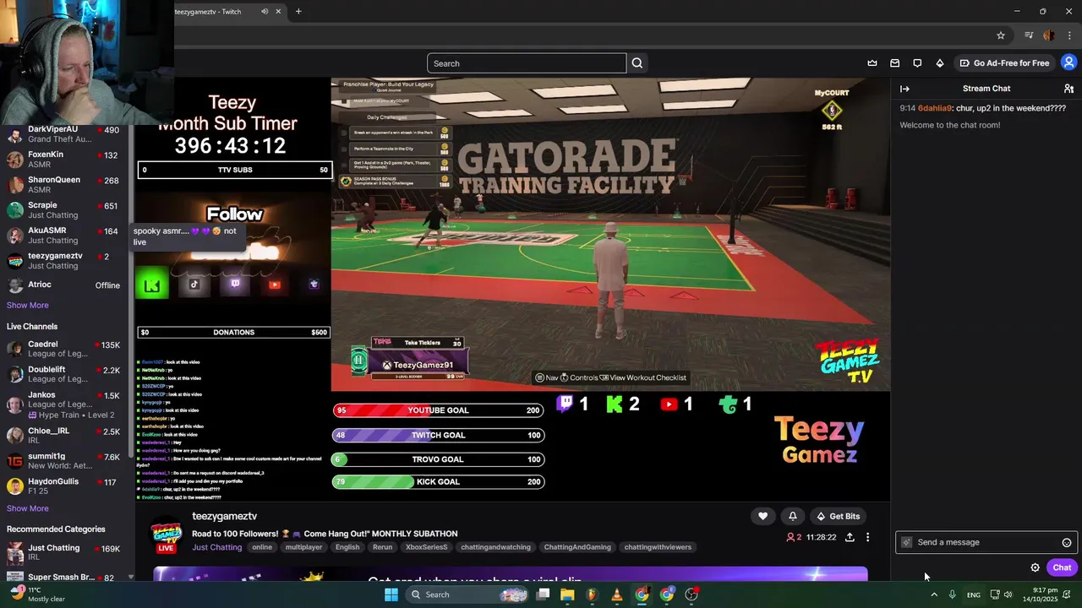The height and width of the screenshot is (608, 1082).
Task: Click the purple Chat send button
Action: tap(1062, 567)
